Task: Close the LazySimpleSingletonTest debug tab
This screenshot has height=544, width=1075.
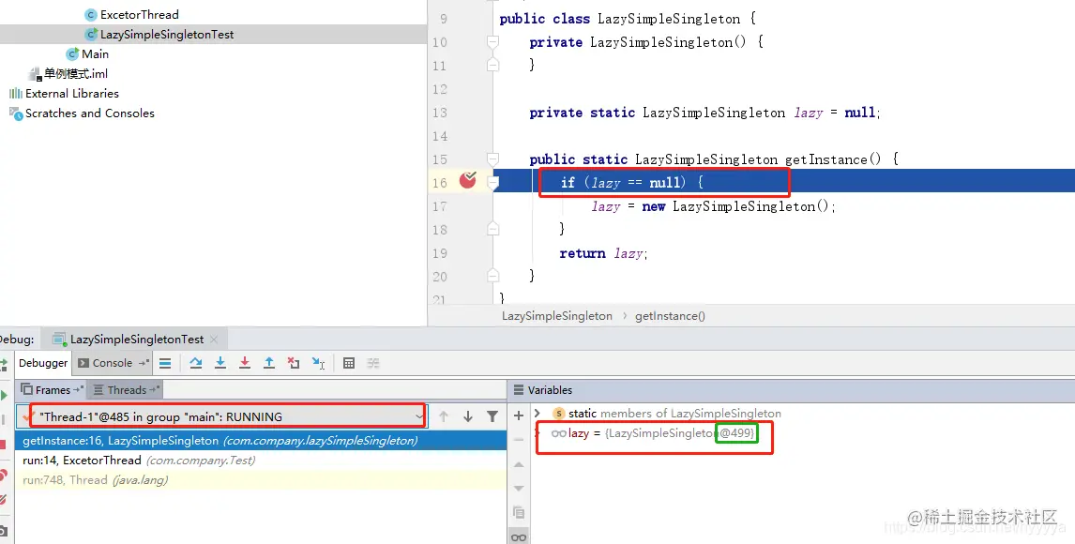Action: pyautogui.click(x=214, y=340)
